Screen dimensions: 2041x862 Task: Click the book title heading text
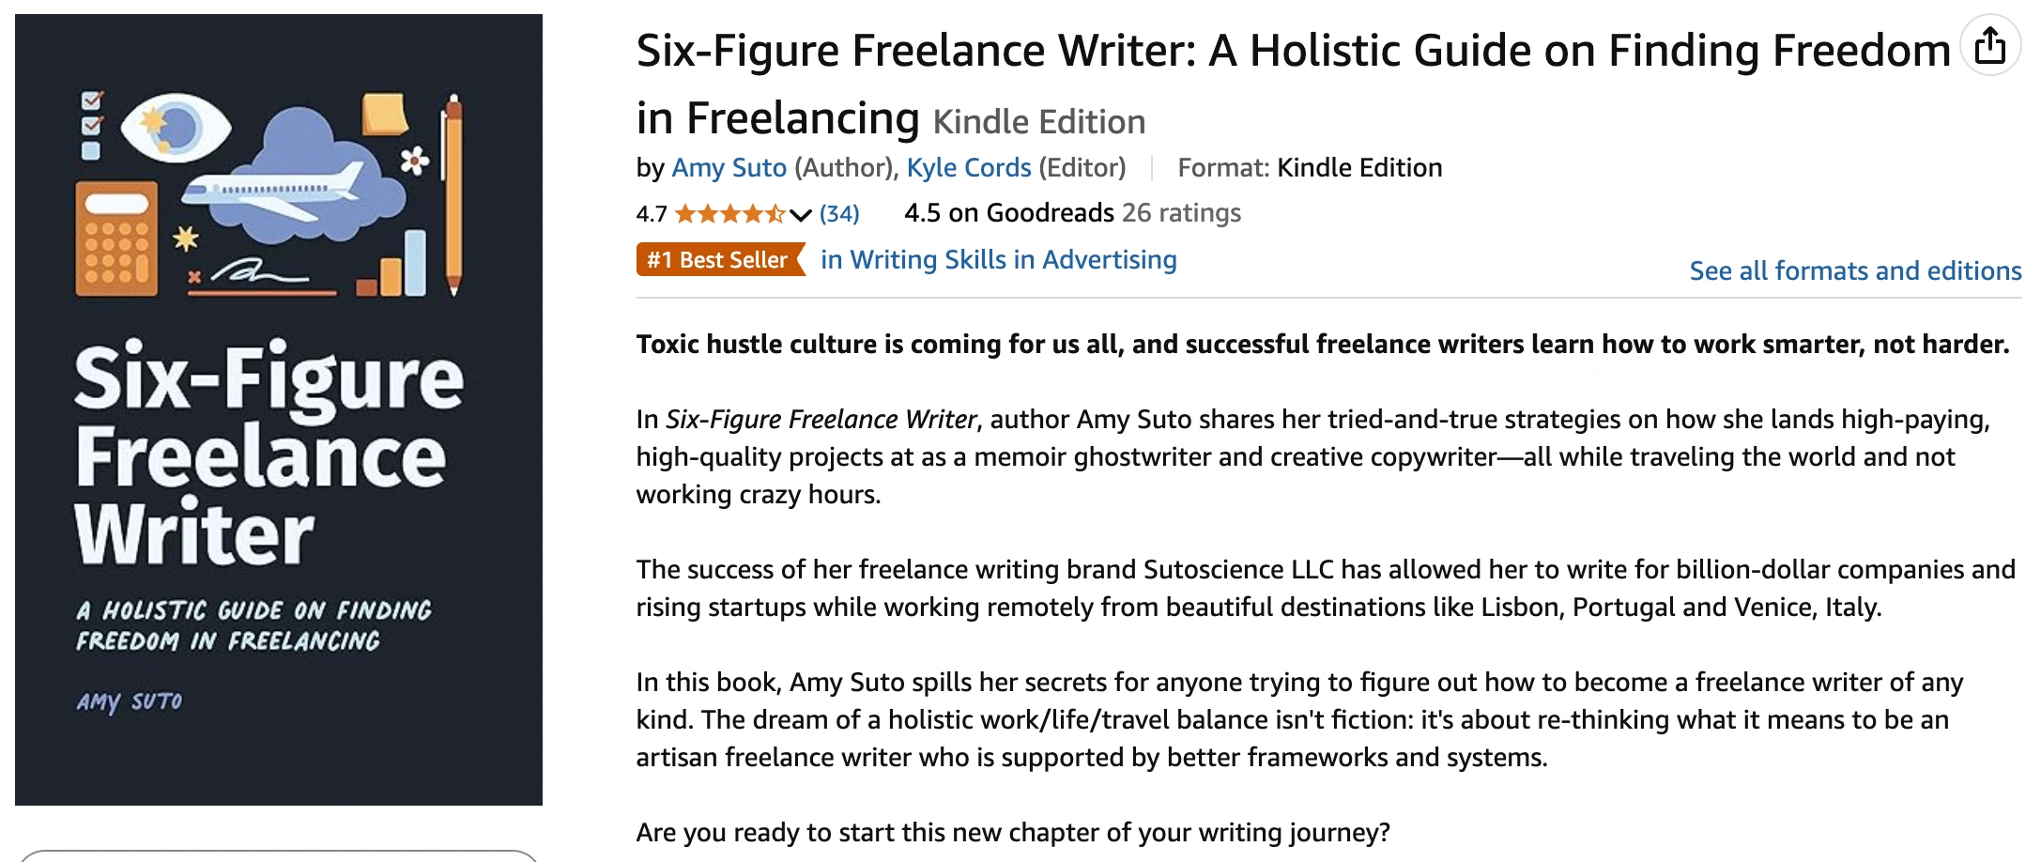(1294, 85)
